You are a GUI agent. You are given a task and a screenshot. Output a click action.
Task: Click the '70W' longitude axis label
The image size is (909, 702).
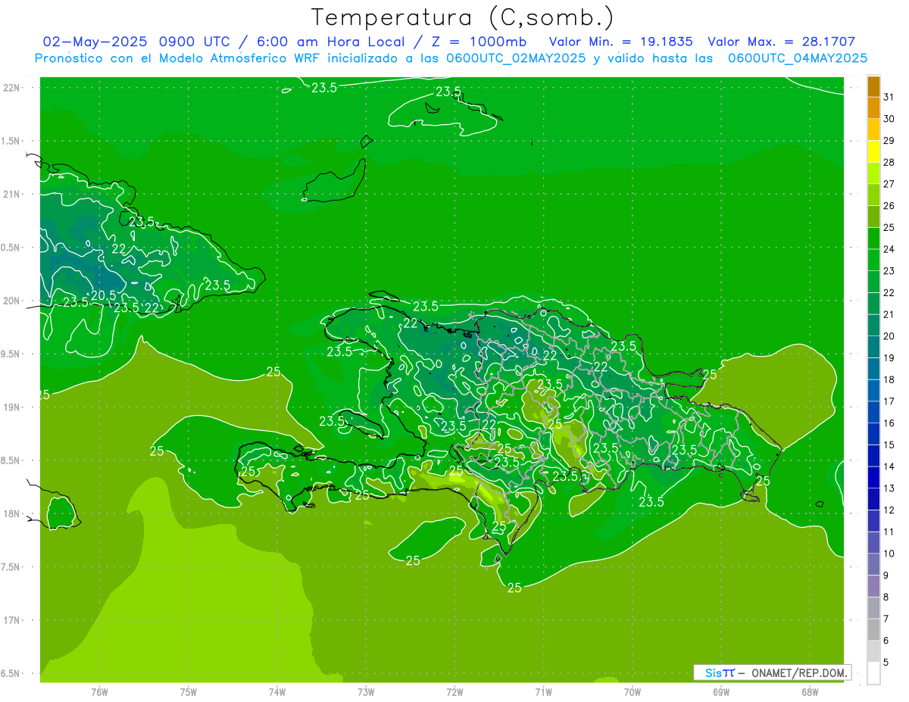click(633, 691)
